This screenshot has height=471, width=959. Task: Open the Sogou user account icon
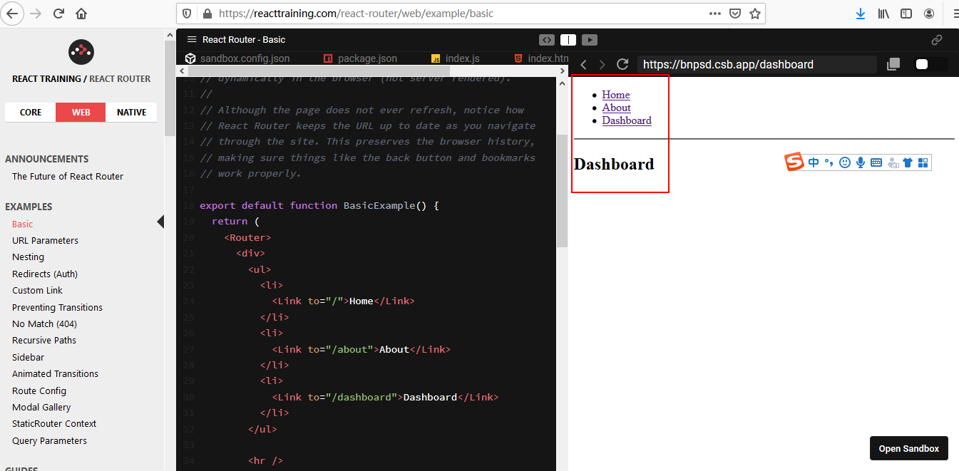pos(893,163)
